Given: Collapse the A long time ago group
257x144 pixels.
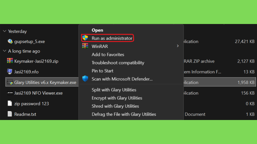Looking at the screenshot, I should click(5, 51).
